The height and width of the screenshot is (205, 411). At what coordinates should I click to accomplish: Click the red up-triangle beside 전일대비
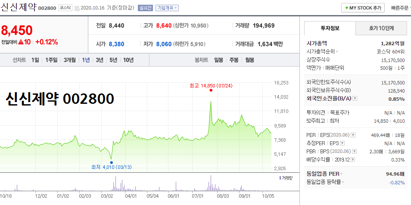(x=21, y=42)
